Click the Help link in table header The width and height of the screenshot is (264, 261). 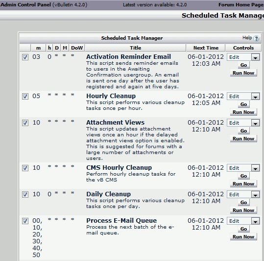pos(247,38)
